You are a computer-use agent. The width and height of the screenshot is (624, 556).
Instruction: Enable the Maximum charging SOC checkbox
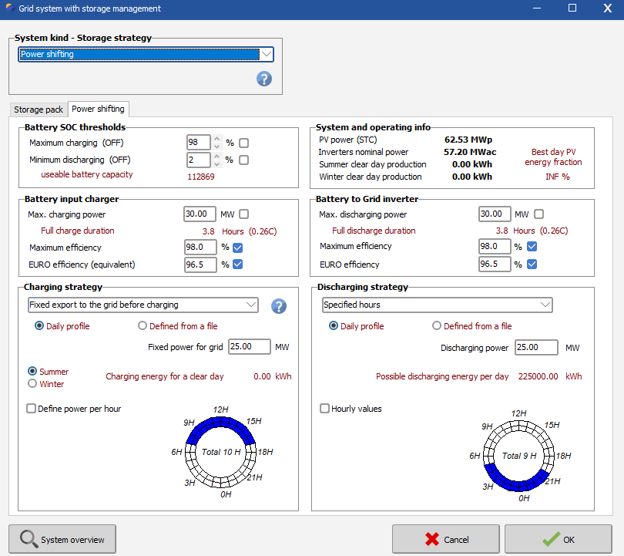tap(244, 143)
